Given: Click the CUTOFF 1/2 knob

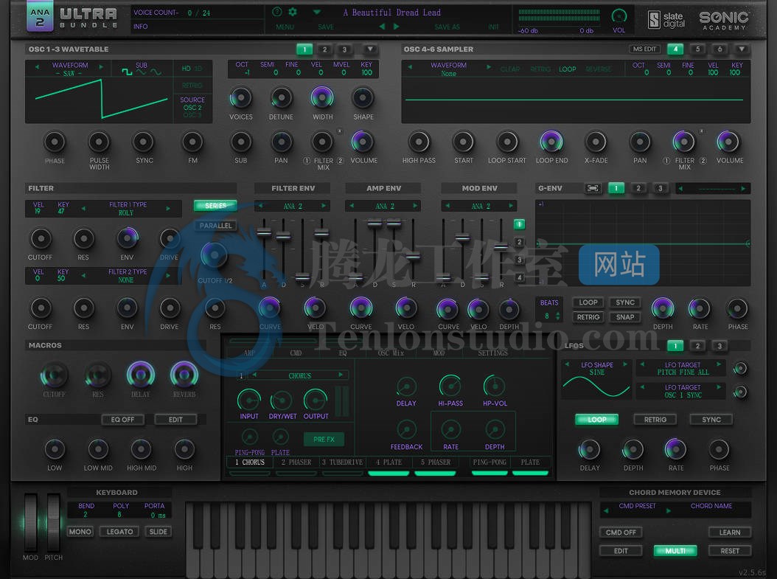Looking at the screenshot, I should click(214, 256).
